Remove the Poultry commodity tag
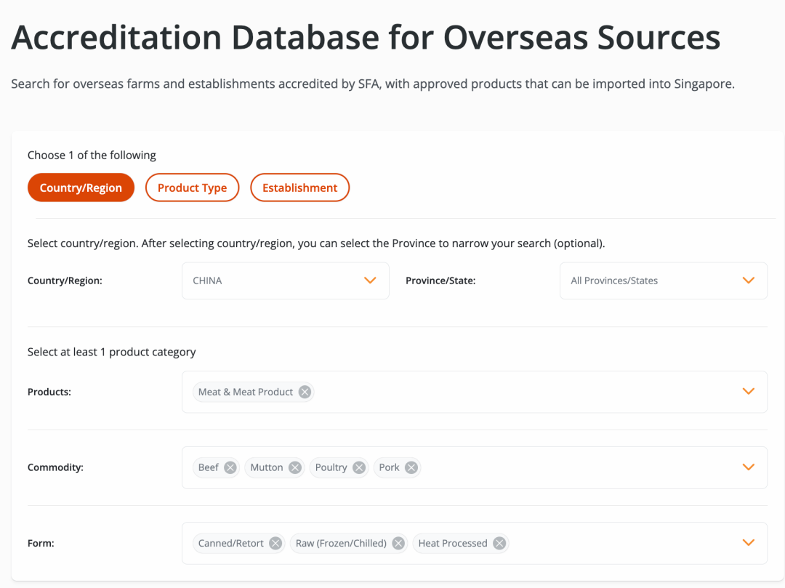The height and width of the screenshot is (588, 785). (x=359, y=467)
